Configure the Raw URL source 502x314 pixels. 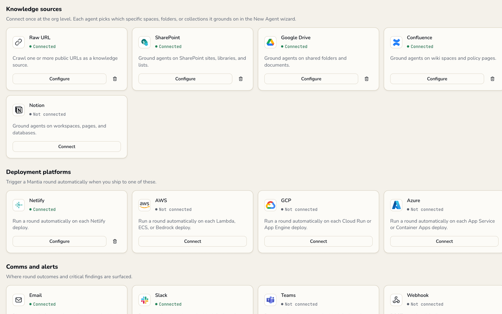coord(59,79)
